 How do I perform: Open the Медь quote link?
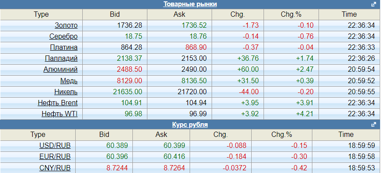pos(69,81)
